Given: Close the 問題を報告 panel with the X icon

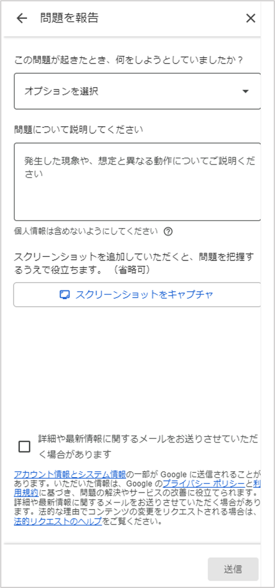Looking at the screenshot, I should [x=251, y=18].
